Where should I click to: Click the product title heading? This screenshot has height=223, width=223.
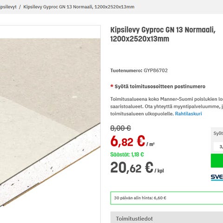163,34
